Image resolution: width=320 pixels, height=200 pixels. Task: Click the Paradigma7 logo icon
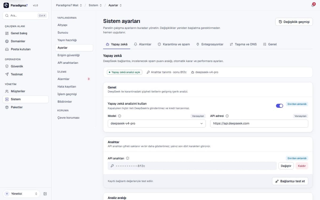point(6,5)
